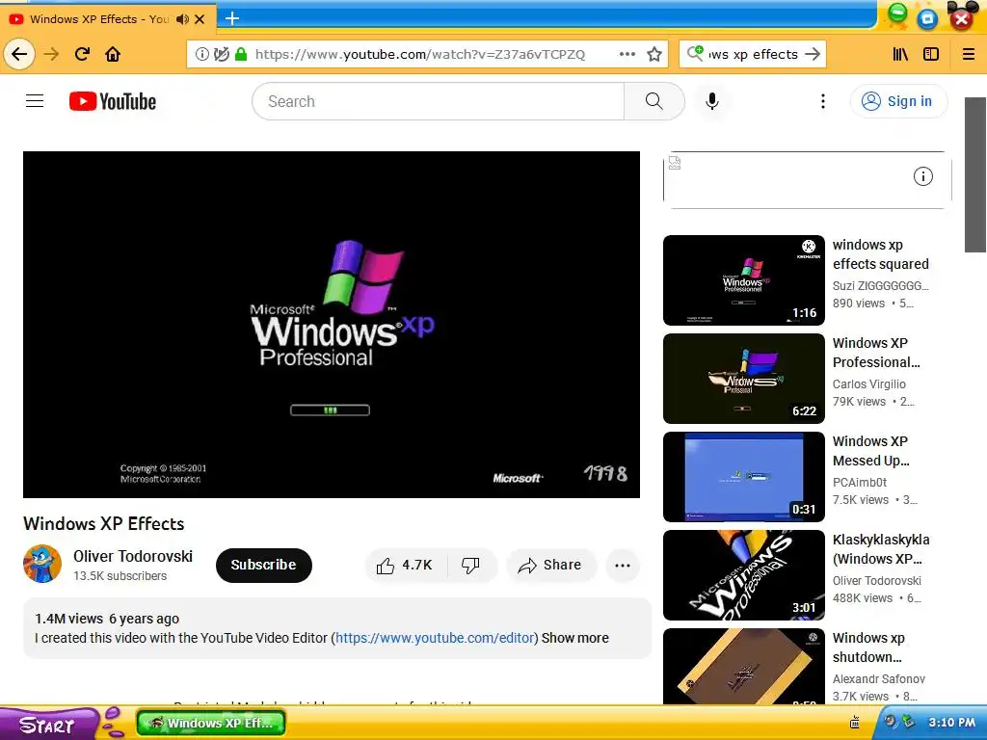Click the forward navigation arrow
The height and width of the screenshot is (740, 987).
coord(51,54)
